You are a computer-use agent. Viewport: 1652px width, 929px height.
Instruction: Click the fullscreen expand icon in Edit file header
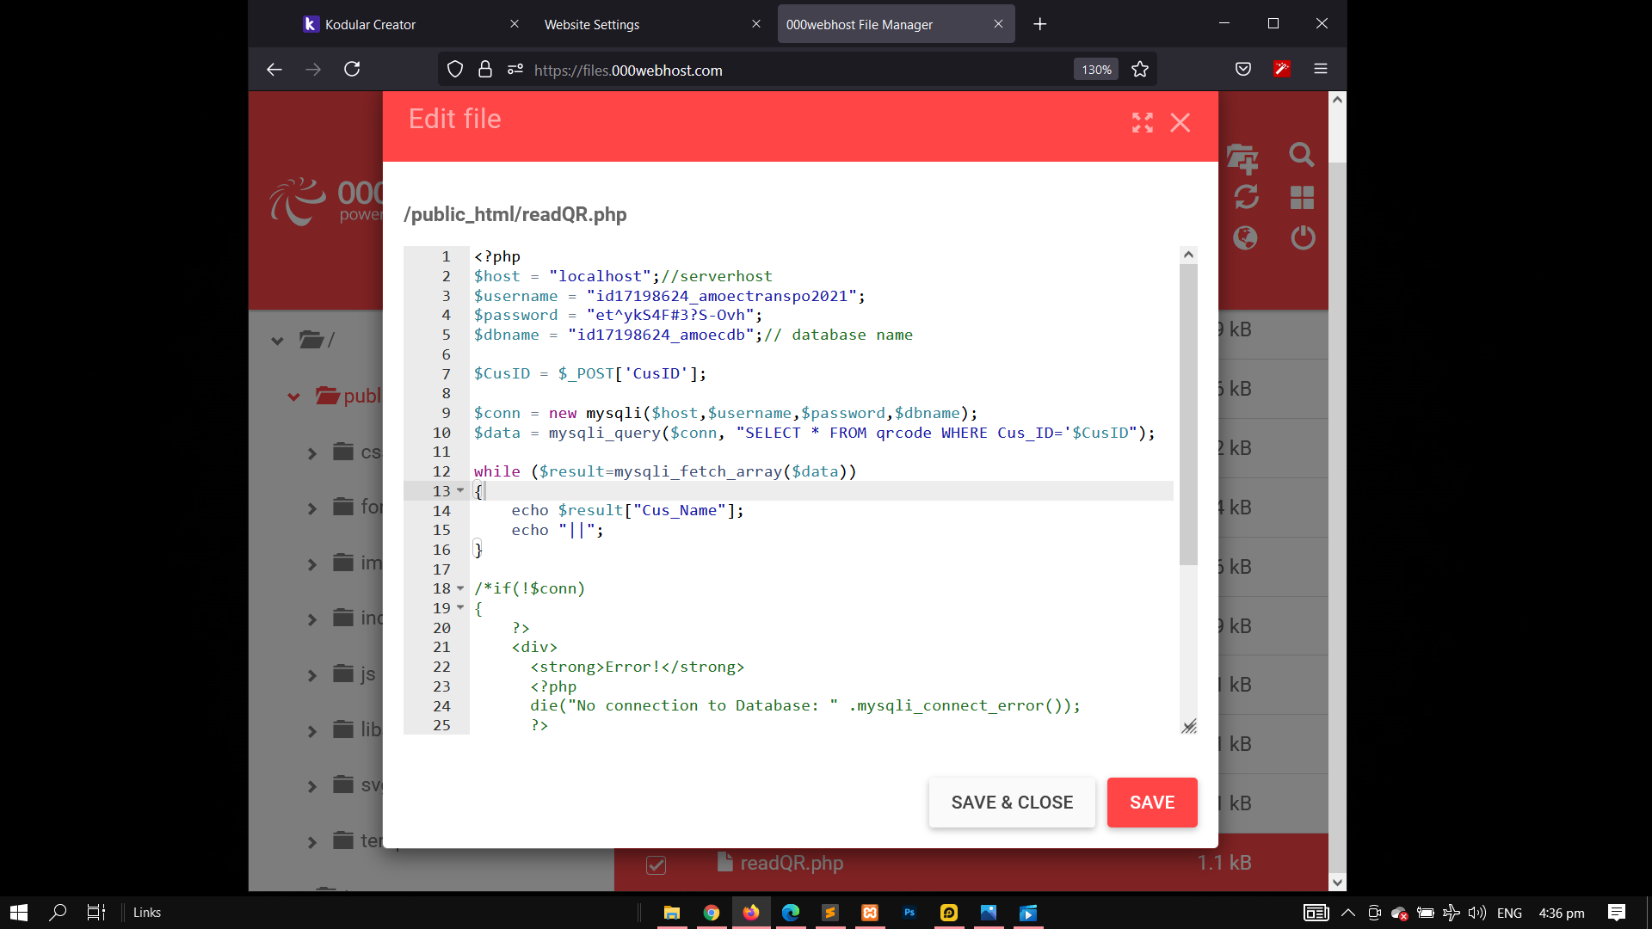pos(1143,123)
